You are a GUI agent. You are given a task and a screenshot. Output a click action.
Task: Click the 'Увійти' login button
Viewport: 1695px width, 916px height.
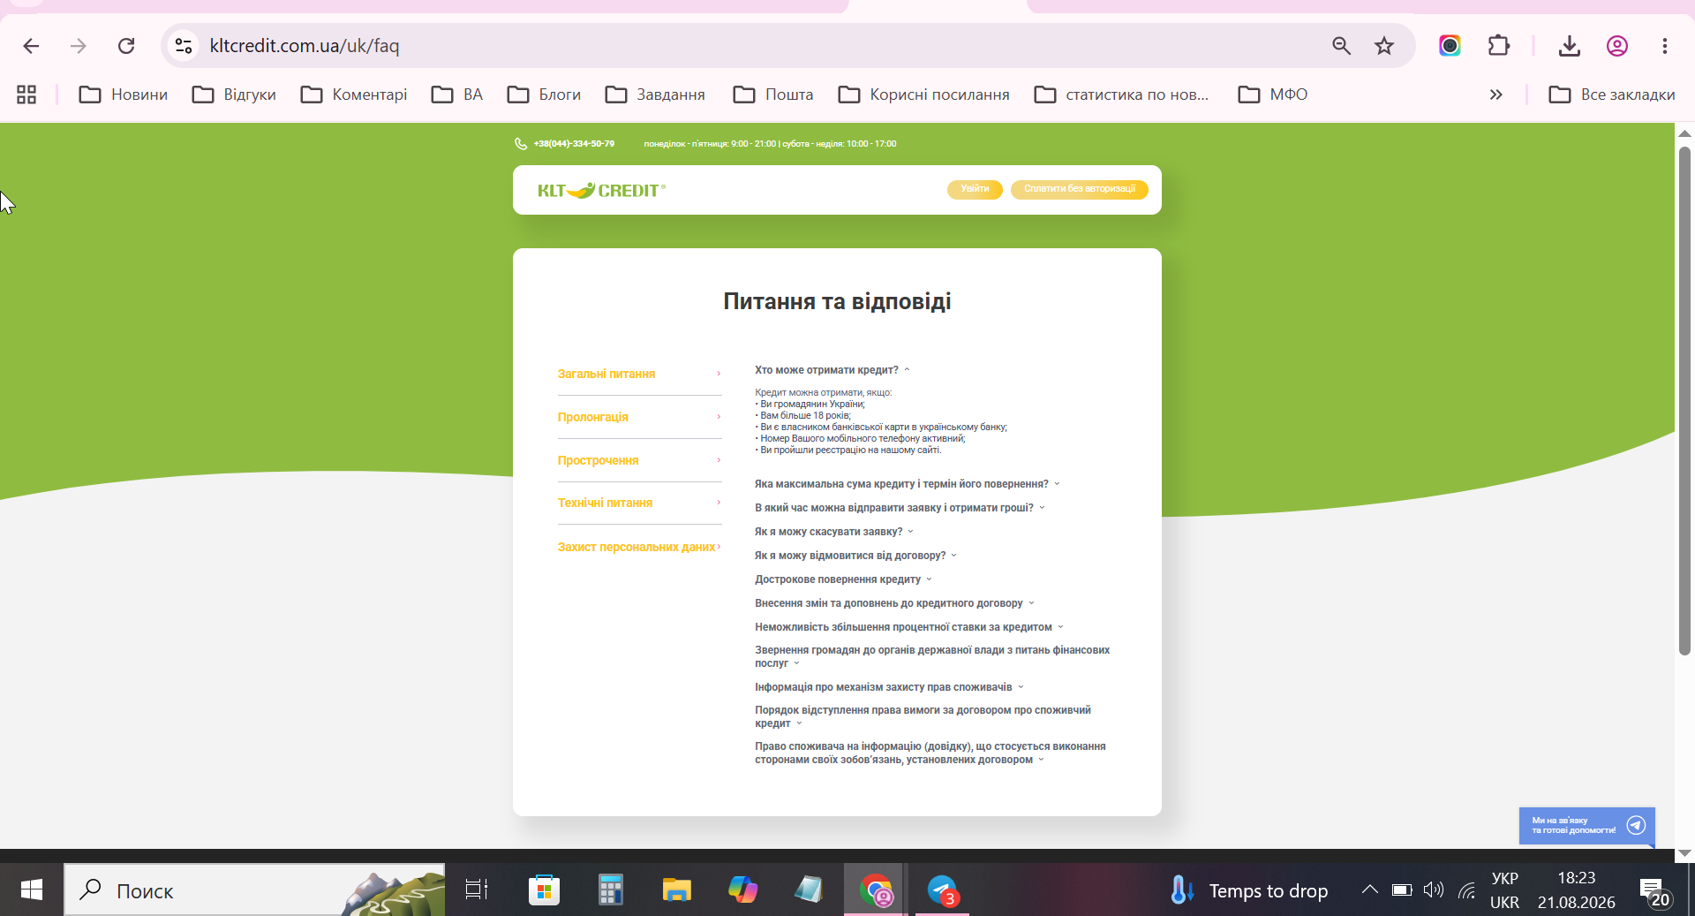pyautogui.click(x=975, y=189)
